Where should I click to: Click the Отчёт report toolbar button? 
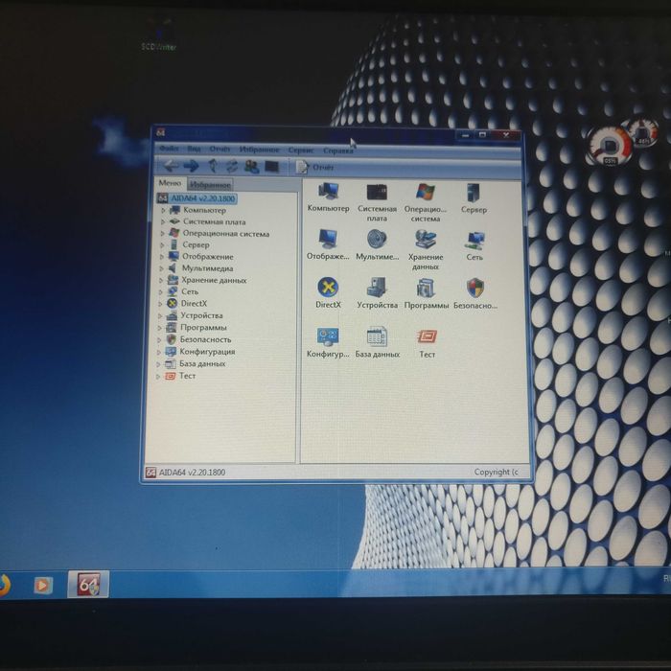coord(314,167)
